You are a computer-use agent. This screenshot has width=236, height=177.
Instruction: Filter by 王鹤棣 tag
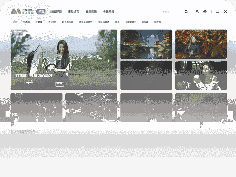(x=39, y=22)
